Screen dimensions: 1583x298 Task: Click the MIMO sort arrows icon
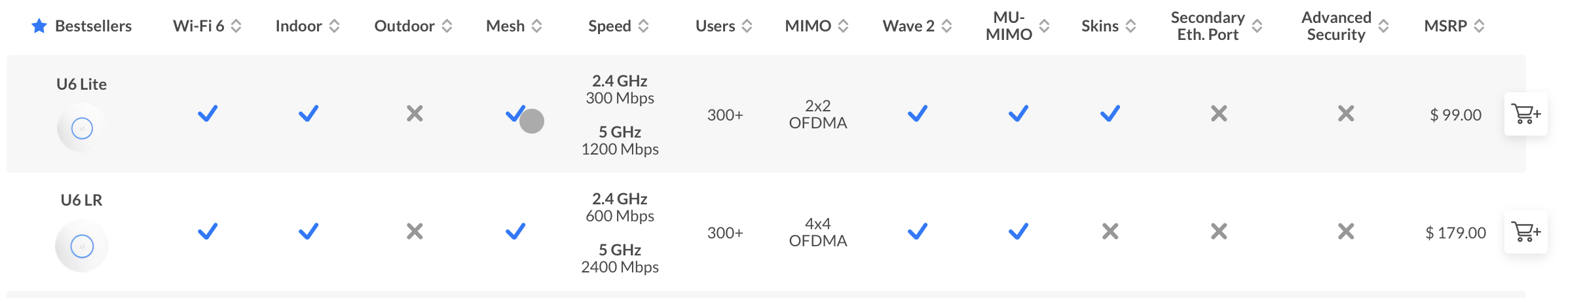pyautogui.click(x=843, y=26)
